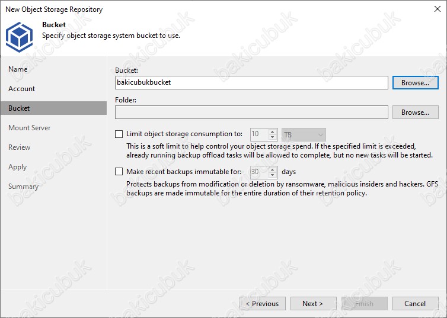Screen dimensions: 447x318
Task: Click the Cancel button
Action: tap(416, 304)
